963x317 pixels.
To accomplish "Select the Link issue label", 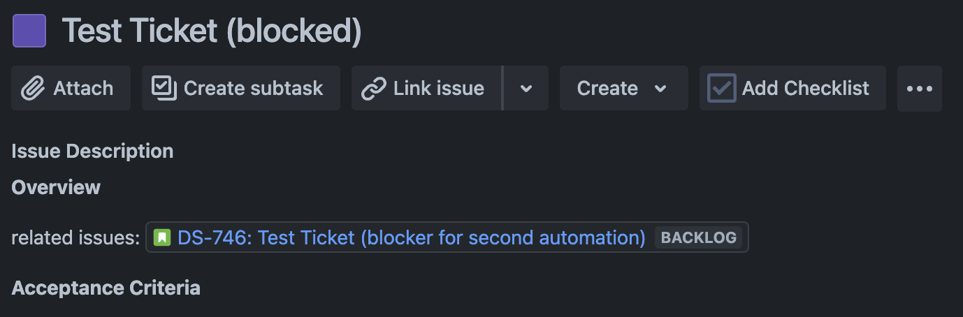I will tap(439, 89).
